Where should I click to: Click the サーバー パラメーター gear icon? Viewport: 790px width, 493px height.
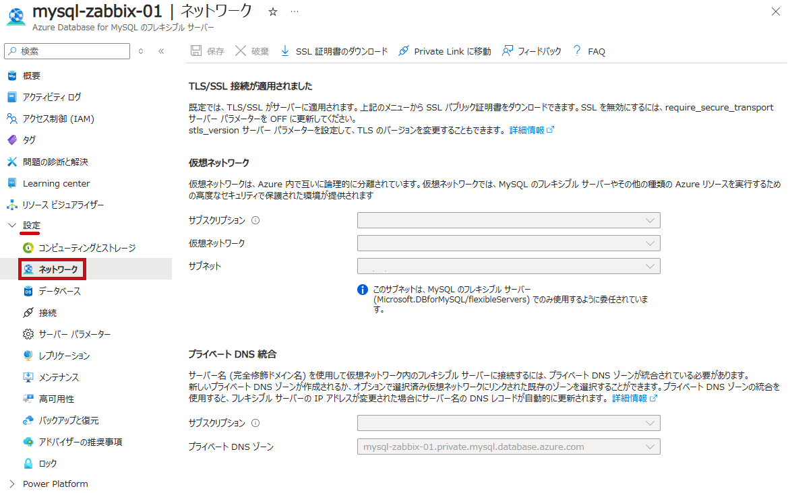[28, 334]
